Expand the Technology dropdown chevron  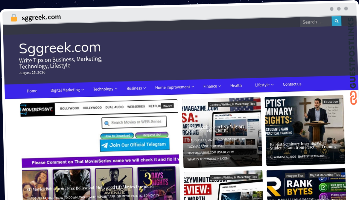116,89
